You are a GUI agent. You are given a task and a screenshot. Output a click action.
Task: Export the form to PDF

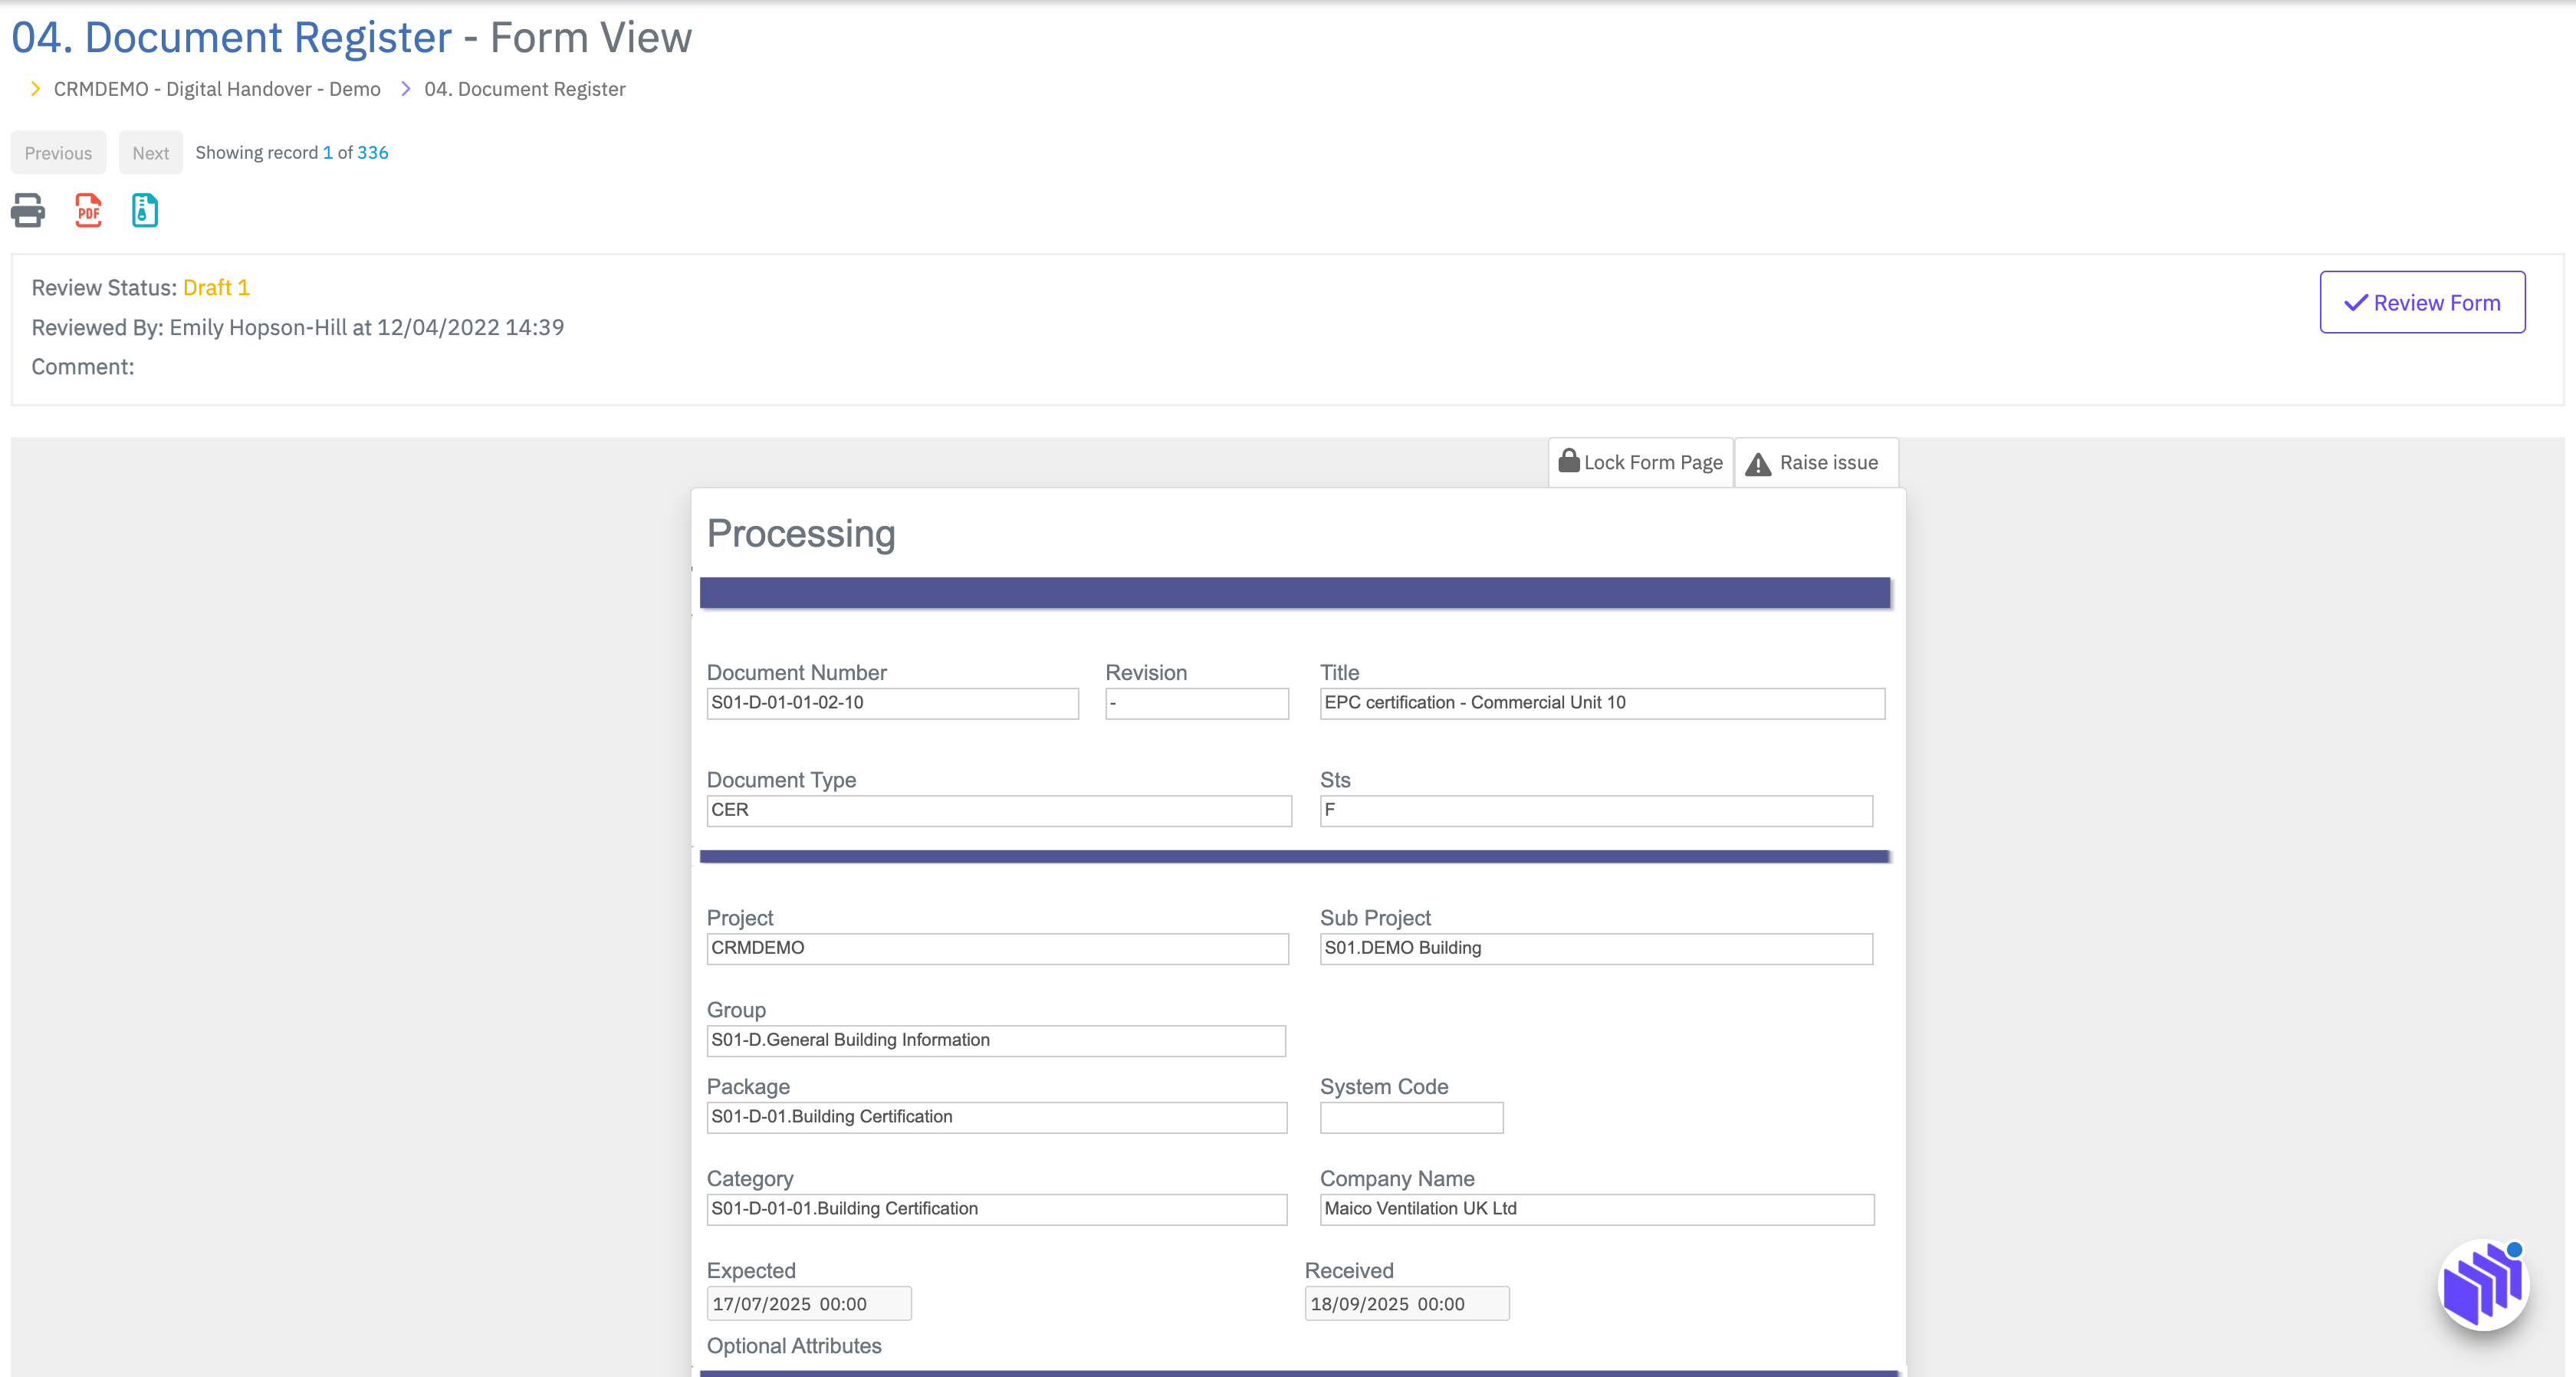[87, 210]
